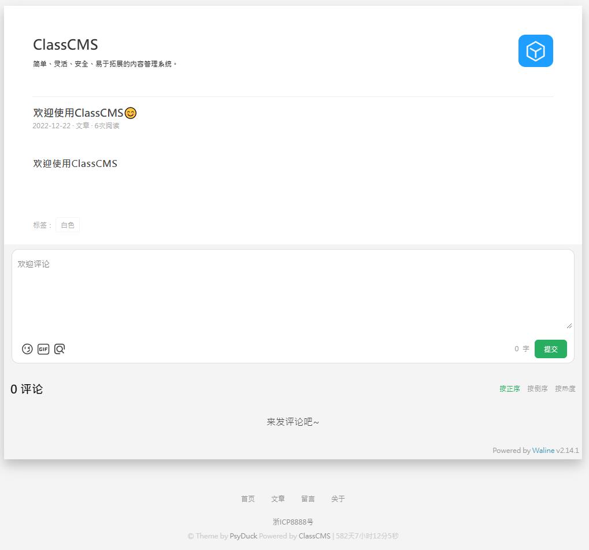
Task: Click the 文章 category link under title
Action: [83, 126]
